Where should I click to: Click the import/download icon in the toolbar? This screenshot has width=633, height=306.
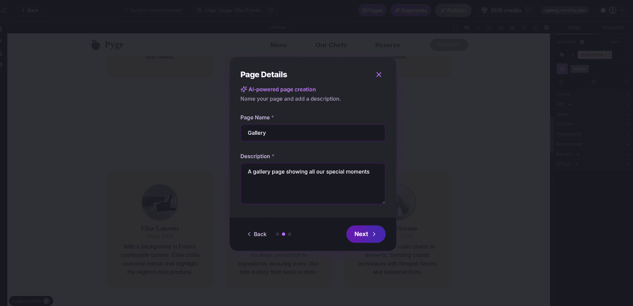click(501, 27)
